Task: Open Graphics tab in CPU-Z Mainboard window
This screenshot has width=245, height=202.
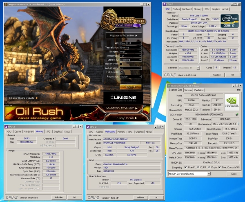Action: tap(139, 132)
